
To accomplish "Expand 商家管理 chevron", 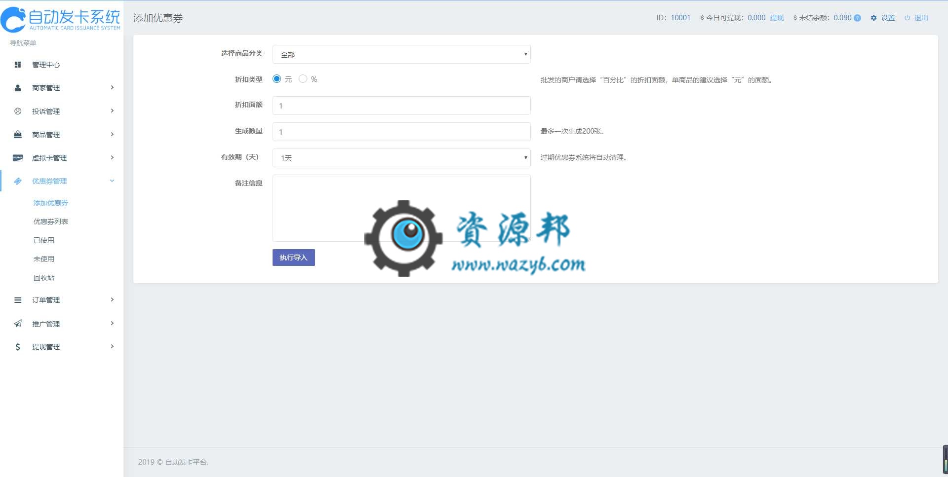I will click(112, 87).
